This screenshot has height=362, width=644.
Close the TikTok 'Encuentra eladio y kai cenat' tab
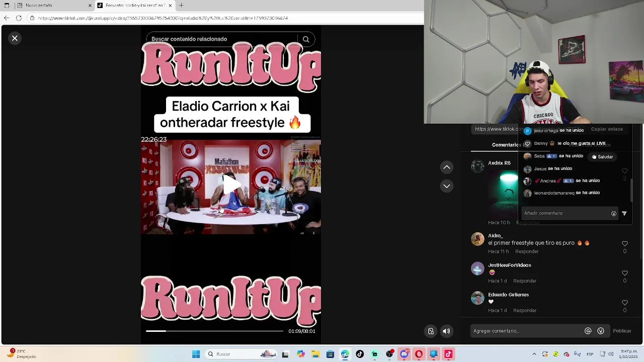click(x=170, y=6)
